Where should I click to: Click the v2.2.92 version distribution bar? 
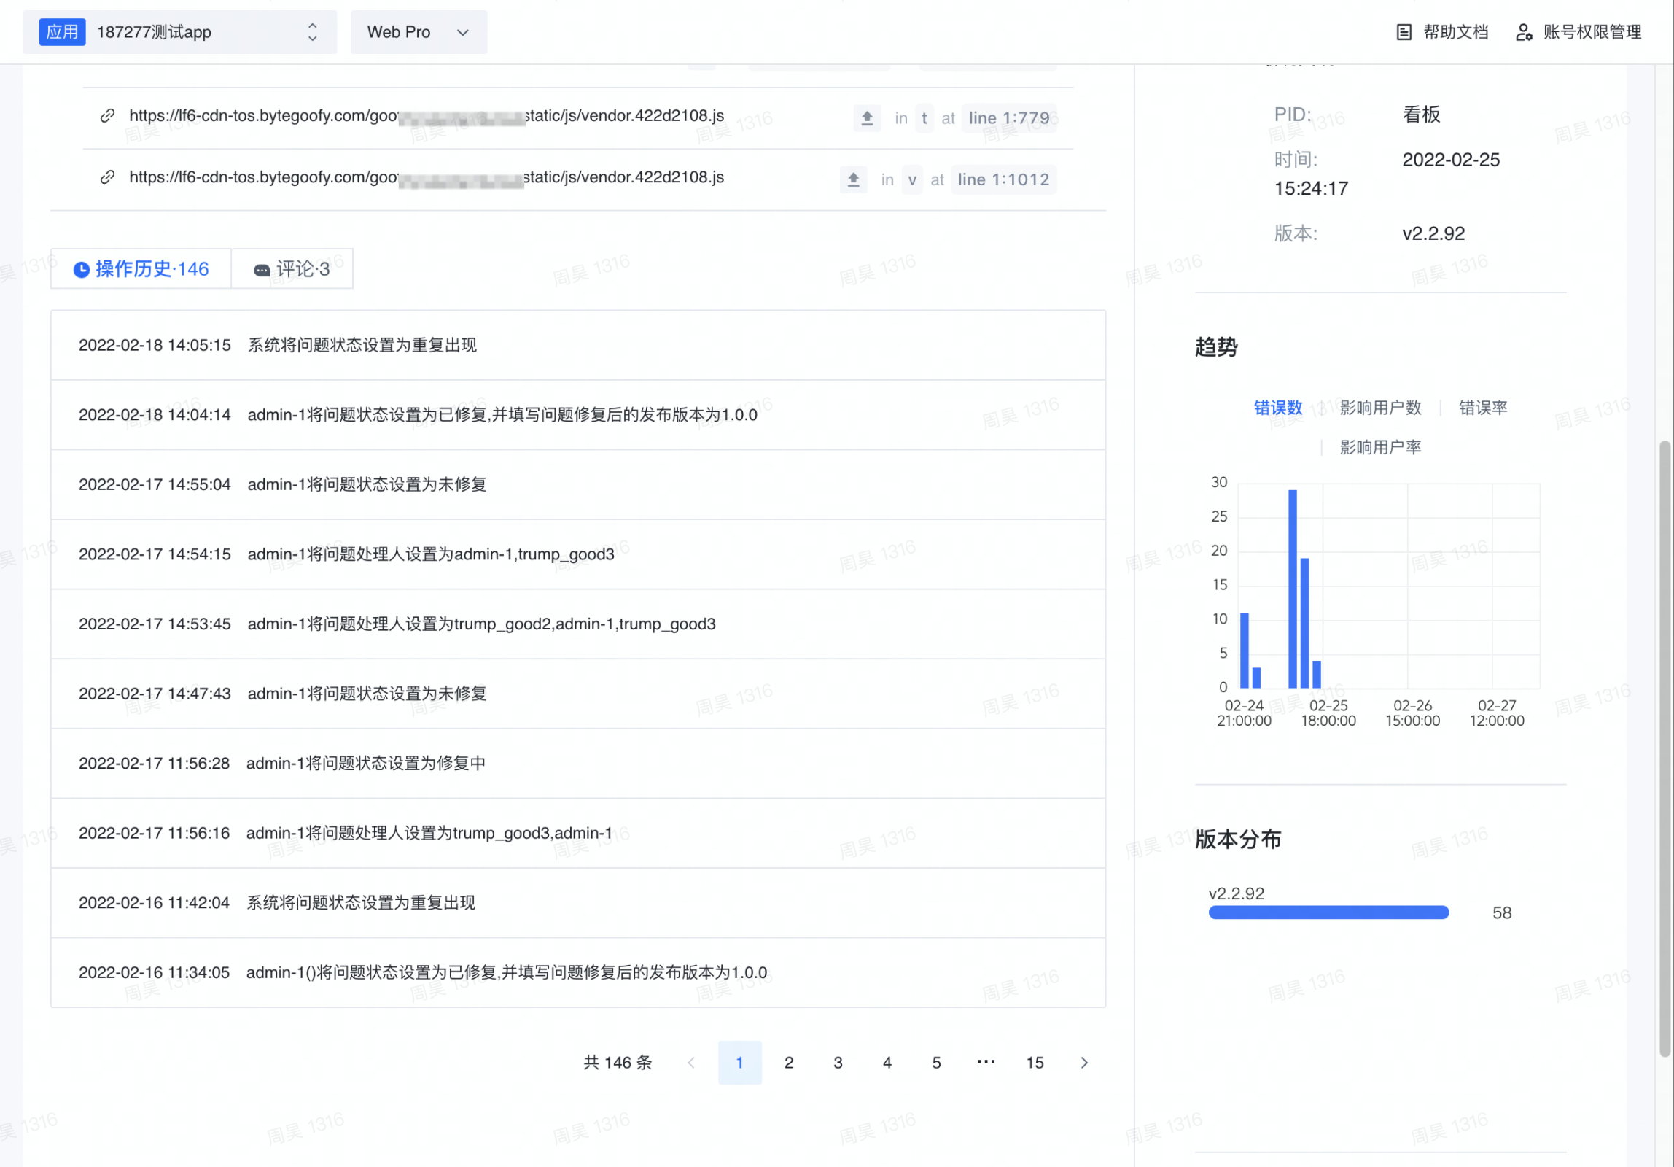1328,912
